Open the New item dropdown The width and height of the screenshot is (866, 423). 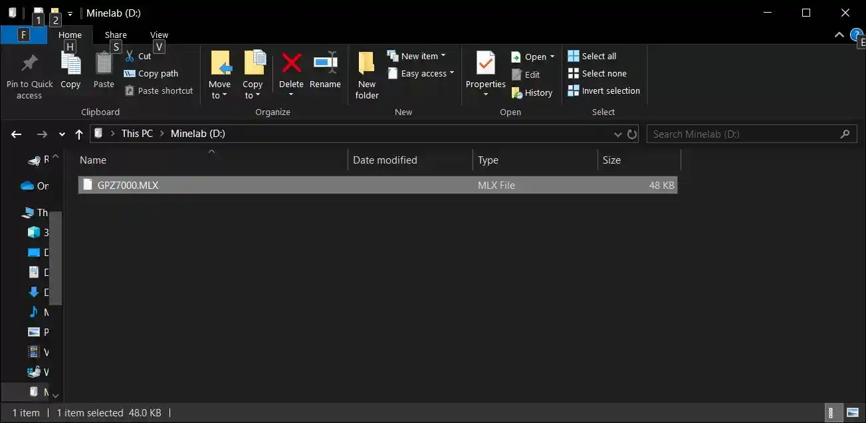(x=416, y=57)
